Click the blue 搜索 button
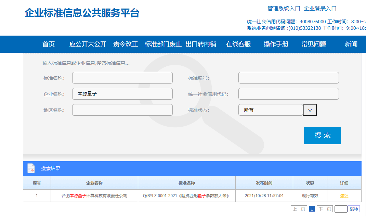 point(322,136)
